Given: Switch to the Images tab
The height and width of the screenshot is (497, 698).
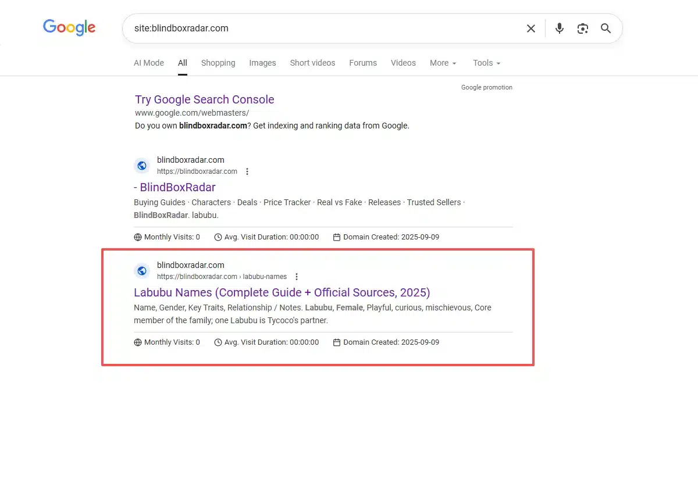Looking at the screenshot, I should click(x=262, y=63).
